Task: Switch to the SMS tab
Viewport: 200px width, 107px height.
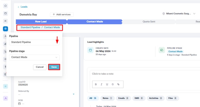Action: click(x=139, y=98)
